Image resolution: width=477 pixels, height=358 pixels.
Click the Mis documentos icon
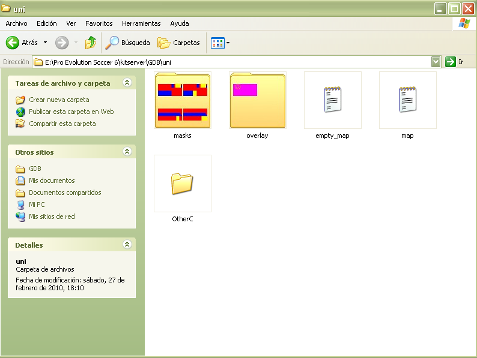(20, 180)
